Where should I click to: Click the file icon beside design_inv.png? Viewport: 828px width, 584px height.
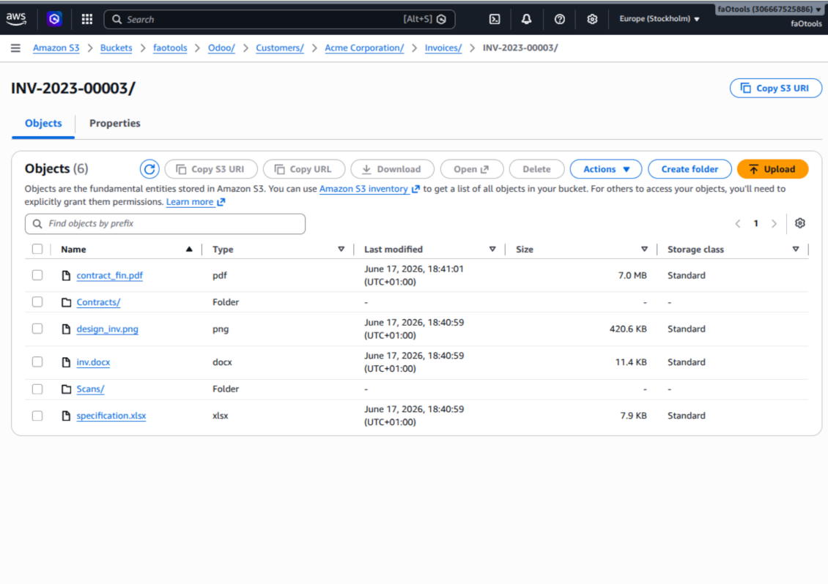(66, 329)
